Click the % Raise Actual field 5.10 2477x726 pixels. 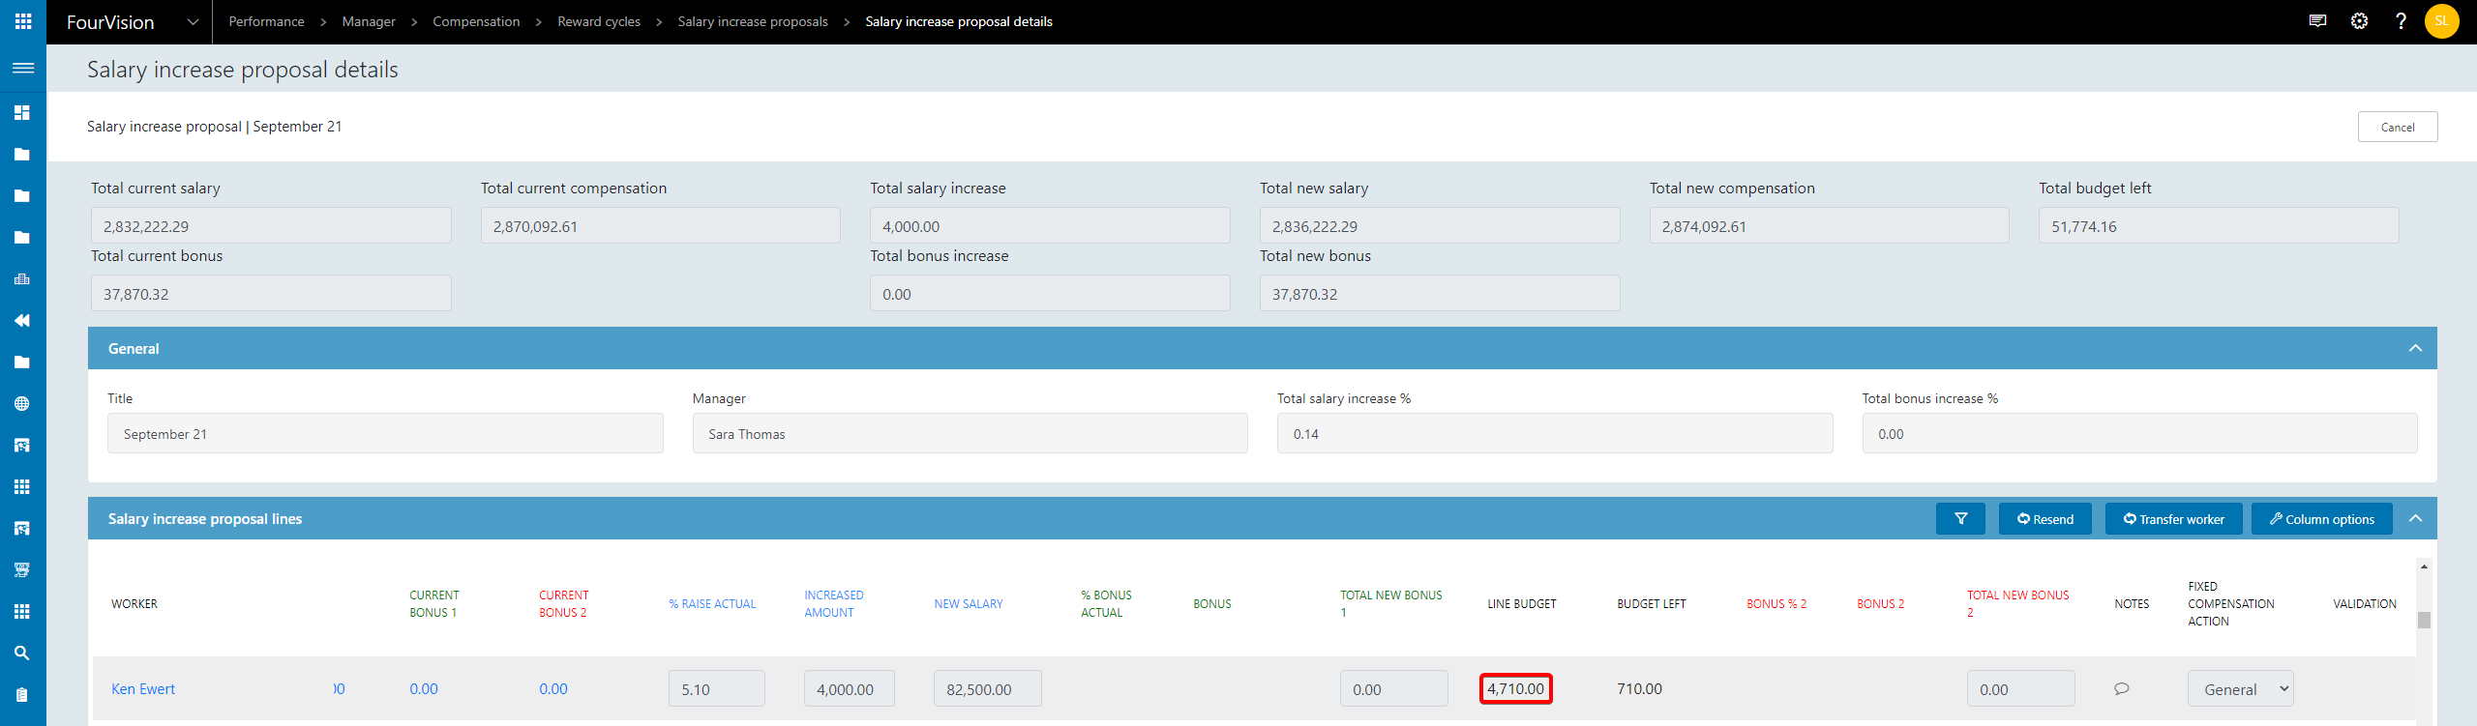point(717,689)
